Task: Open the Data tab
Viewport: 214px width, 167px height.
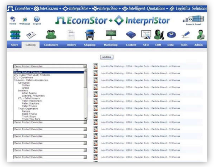Action: pos(170,45)
